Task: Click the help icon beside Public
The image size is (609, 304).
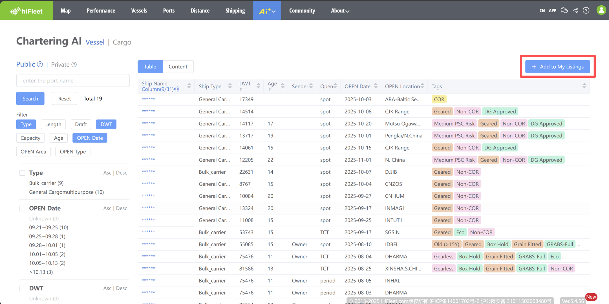Action: click(x=40, y=64)
